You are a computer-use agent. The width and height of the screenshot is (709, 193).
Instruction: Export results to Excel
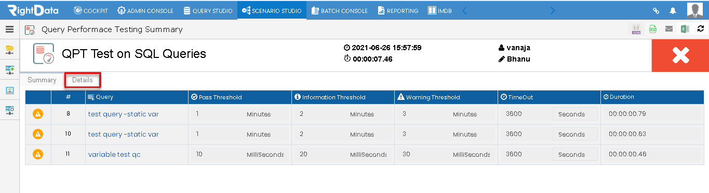[685, 29]
